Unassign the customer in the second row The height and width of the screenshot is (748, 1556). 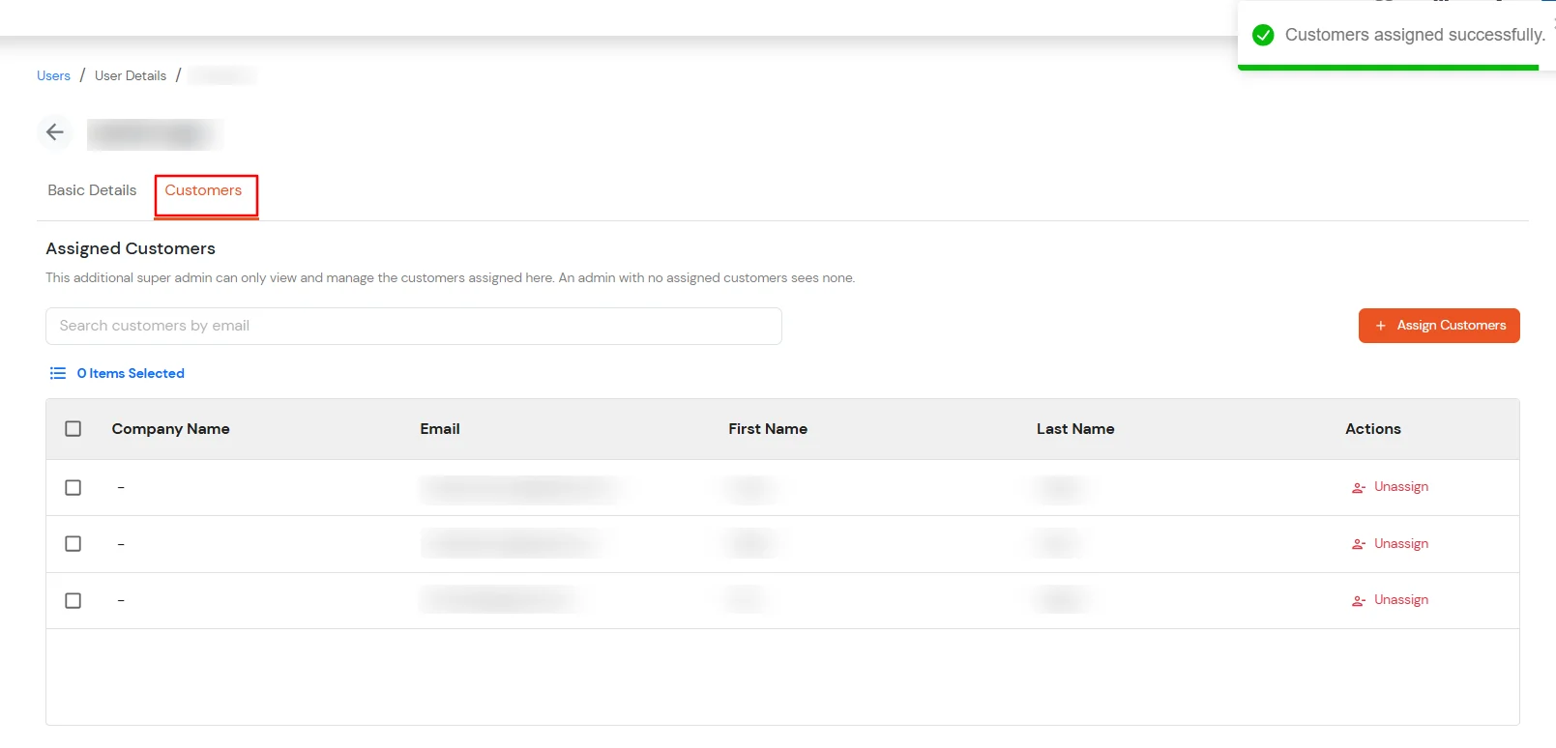(x=1391, y=544)
